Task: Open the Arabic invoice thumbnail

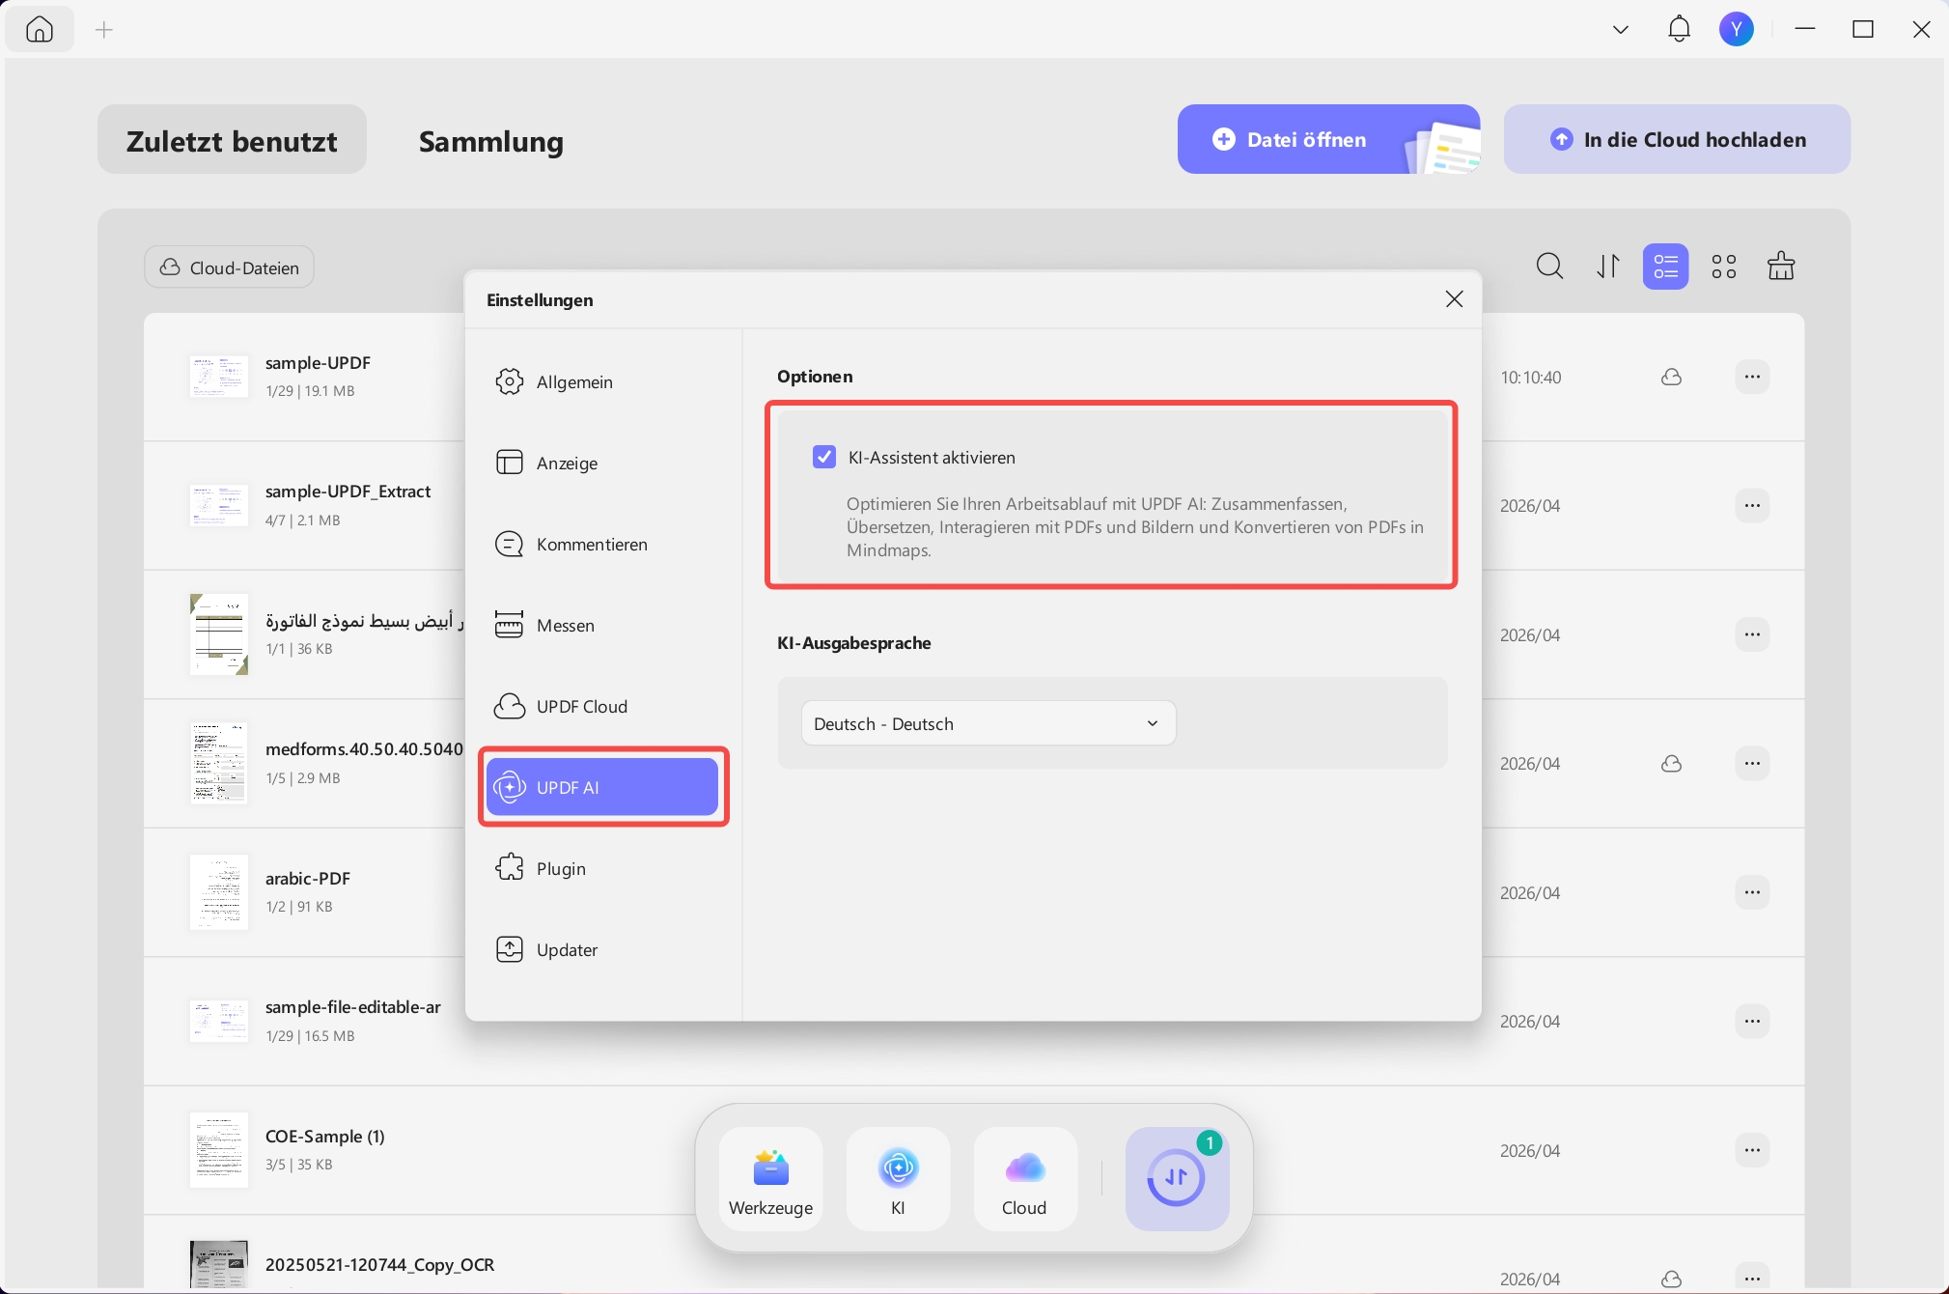Action: point(219,634)
